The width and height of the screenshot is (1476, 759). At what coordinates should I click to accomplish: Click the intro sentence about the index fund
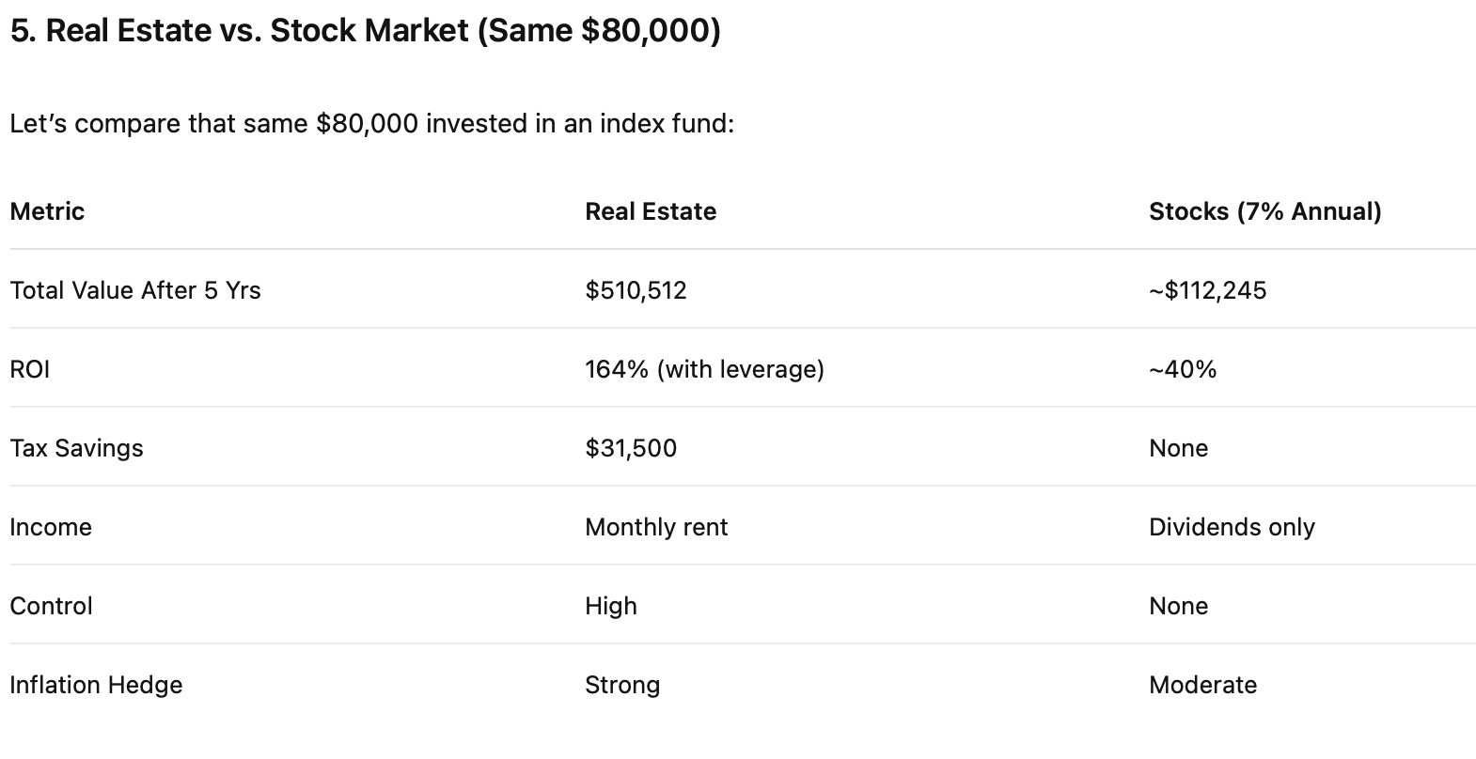coord(372,124)
